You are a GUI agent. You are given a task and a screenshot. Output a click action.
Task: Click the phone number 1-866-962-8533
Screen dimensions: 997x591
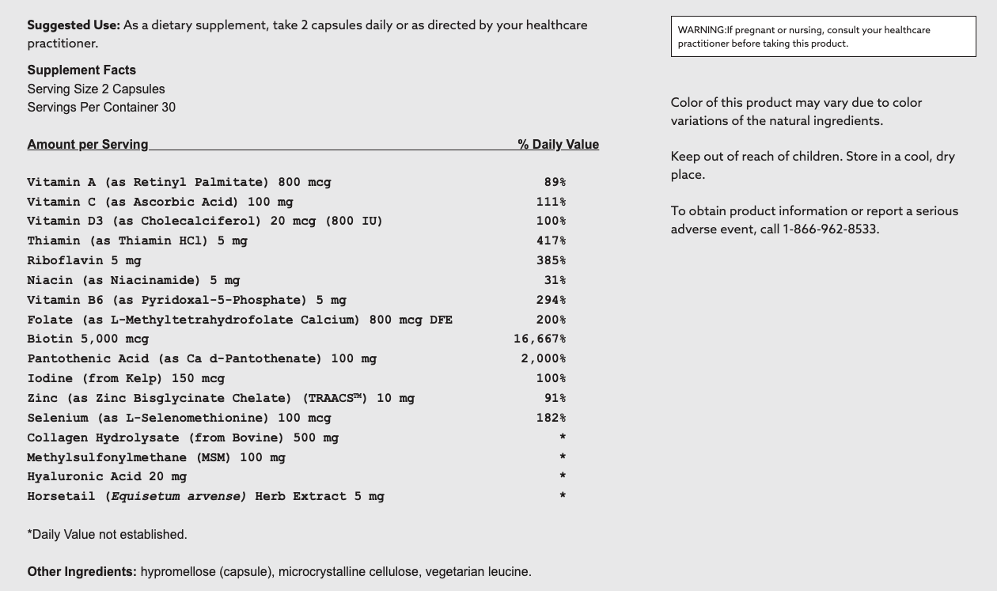coord(830,229)
